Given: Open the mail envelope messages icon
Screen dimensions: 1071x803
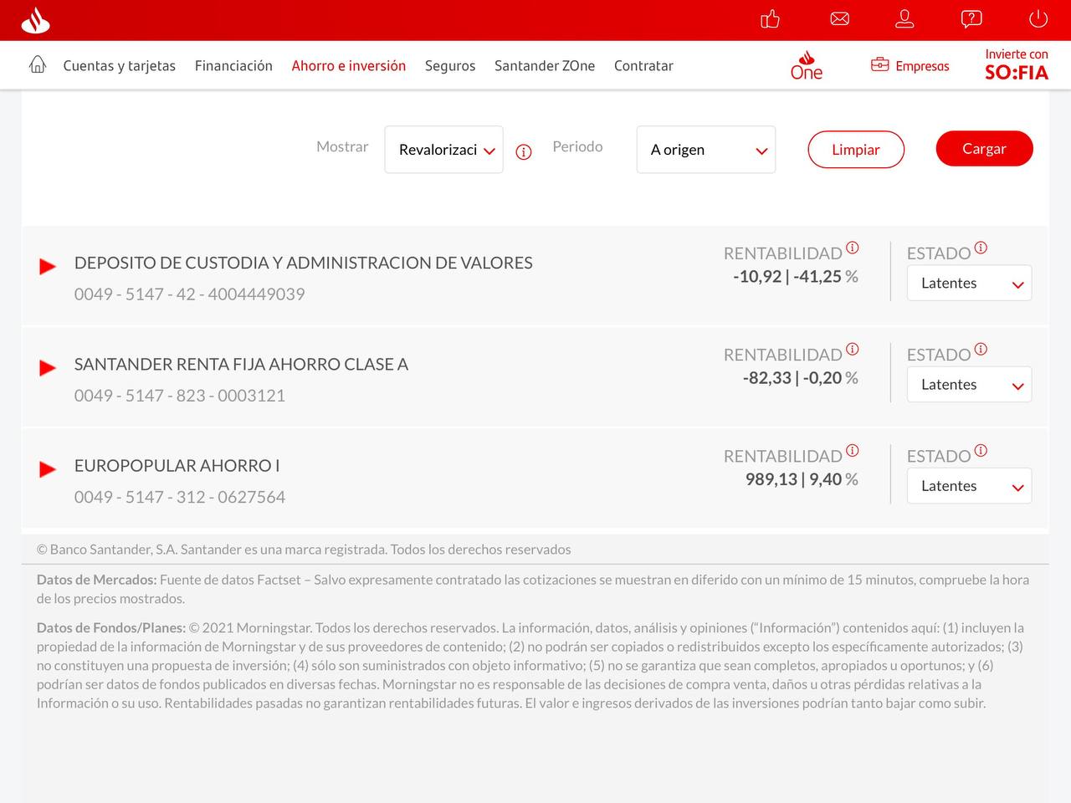Looking at the screenshot, I should pyautogui.click(x=839, y=19).
